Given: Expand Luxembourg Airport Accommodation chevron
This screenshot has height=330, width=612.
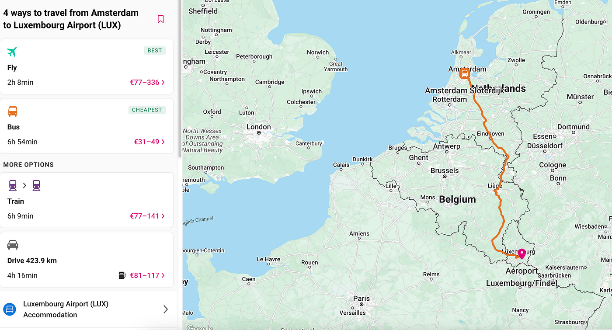Looking at the screenshot, I should coord(166,309).
